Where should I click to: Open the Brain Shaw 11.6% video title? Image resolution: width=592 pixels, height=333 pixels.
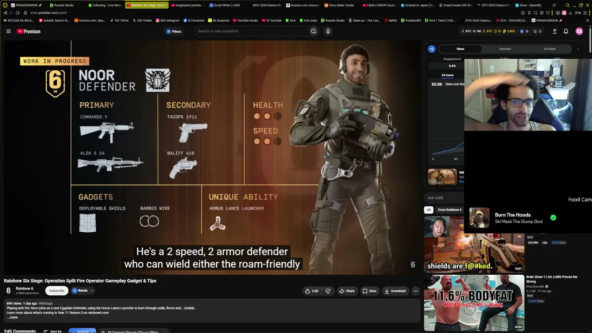tap(552, 279)
